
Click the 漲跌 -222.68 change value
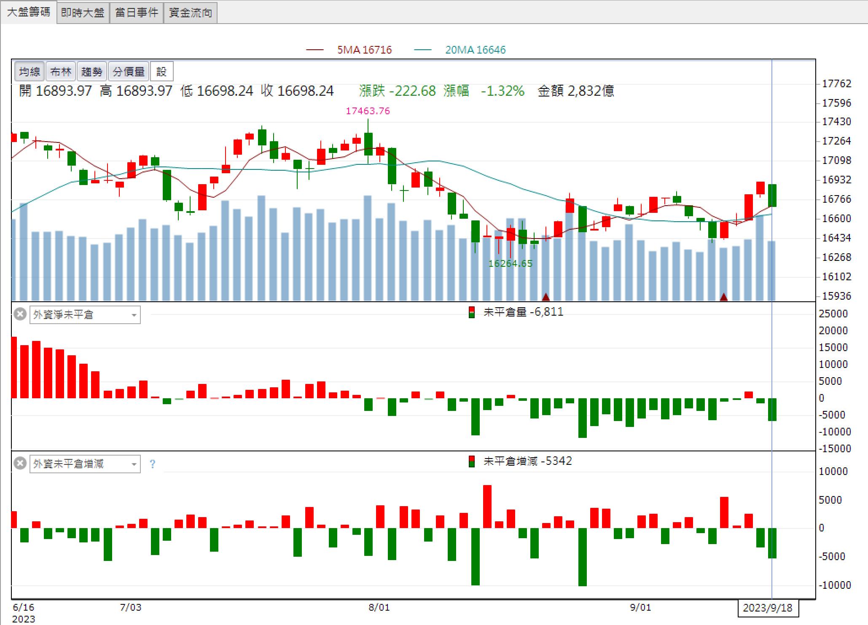coord(397,91)
